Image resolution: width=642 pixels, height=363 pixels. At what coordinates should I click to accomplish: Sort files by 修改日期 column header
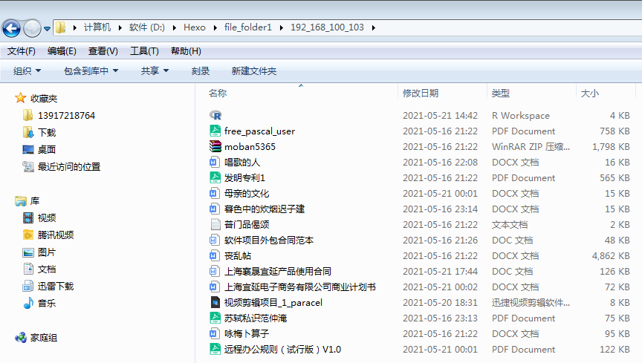(421, 94)
